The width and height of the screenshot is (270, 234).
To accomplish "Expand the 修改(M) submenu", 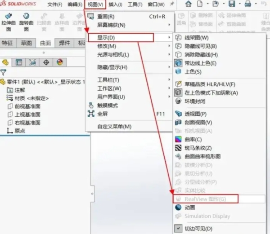I will click(x=129, y=46).
